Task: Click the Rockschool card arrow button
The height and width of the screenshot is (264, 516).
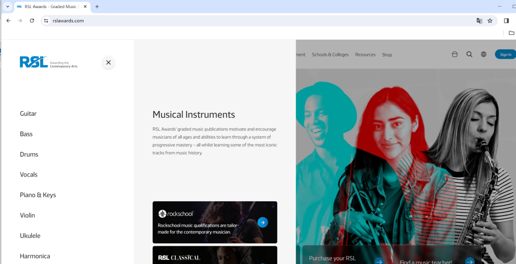Action: 263,222
